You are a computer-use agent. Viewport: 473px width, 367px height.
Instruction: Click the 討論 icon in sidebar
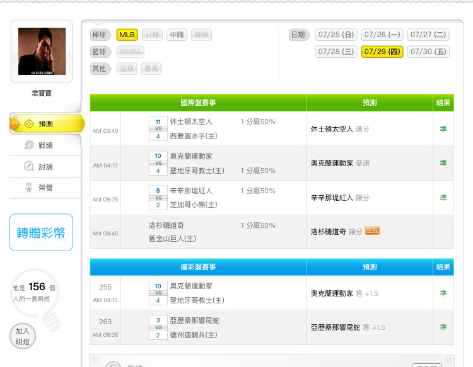click(x=29, y=166)
